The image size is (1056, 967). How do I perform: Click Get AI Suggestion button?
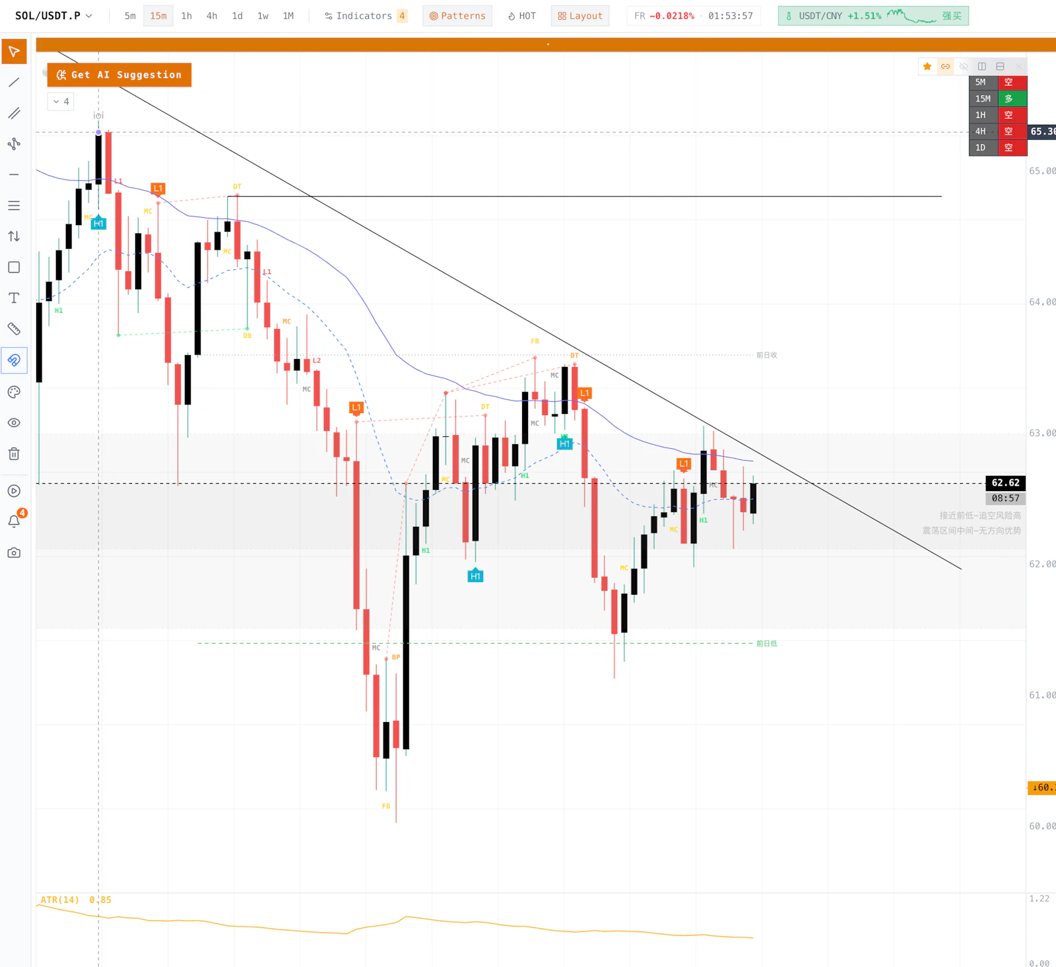119,75
